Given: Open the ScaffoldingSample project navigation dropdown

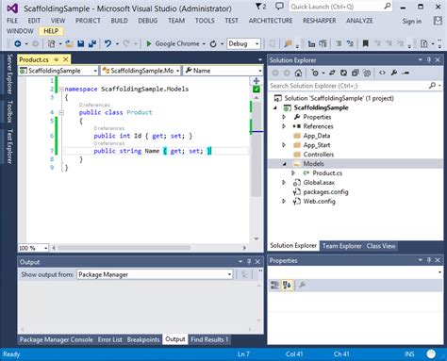Looking at the screenshot, I should (x=58, y=71).
